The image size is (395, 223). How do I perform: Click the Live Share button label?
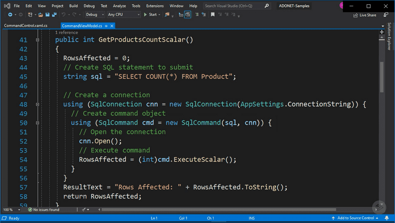[368, 15]
